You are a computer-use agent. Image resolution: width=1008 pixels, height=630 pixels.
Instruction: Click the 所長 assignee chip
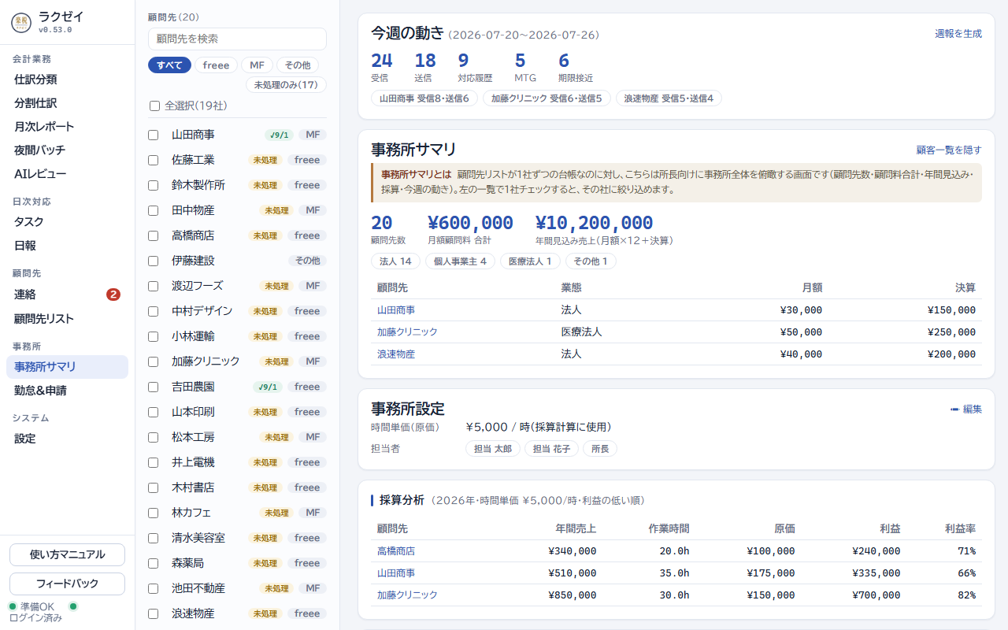pyautogui.click(x=600, y=449)
